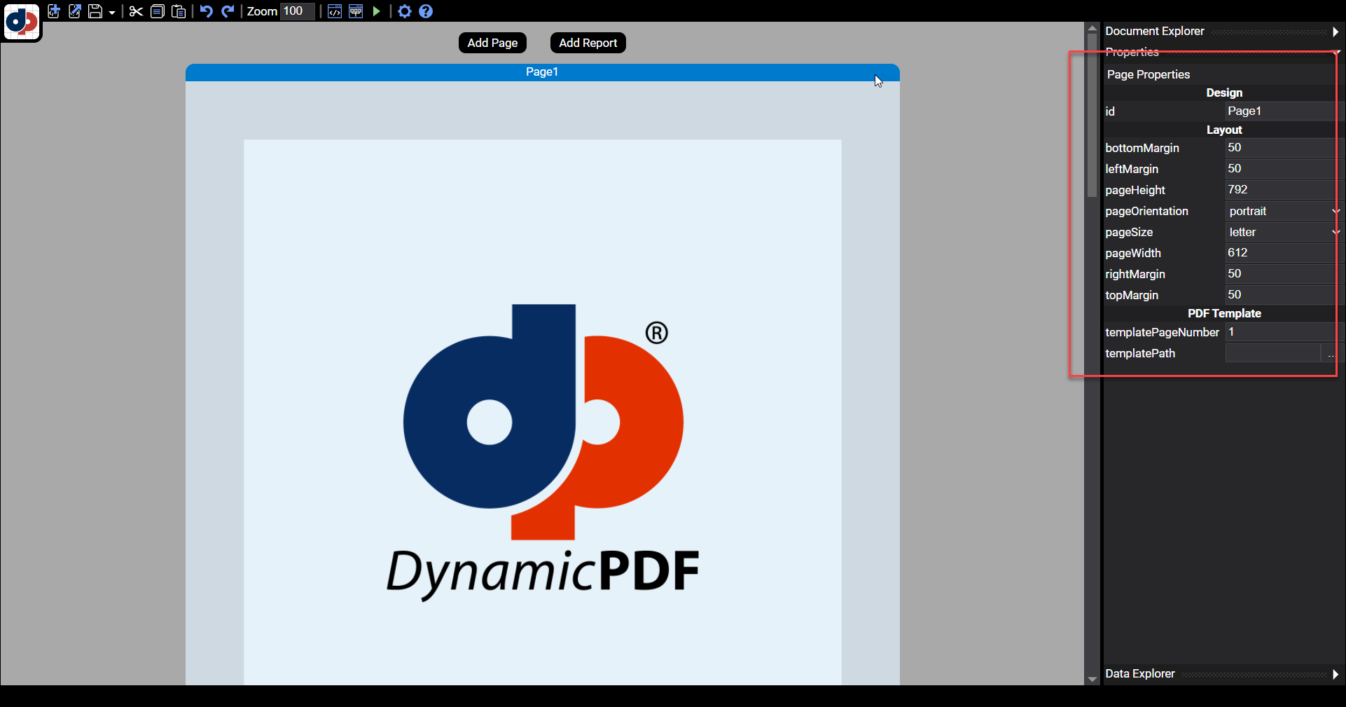This screenshot has height=707, width=1346.
Task: Open settings via the gear icon
Action: pos(405,11)
